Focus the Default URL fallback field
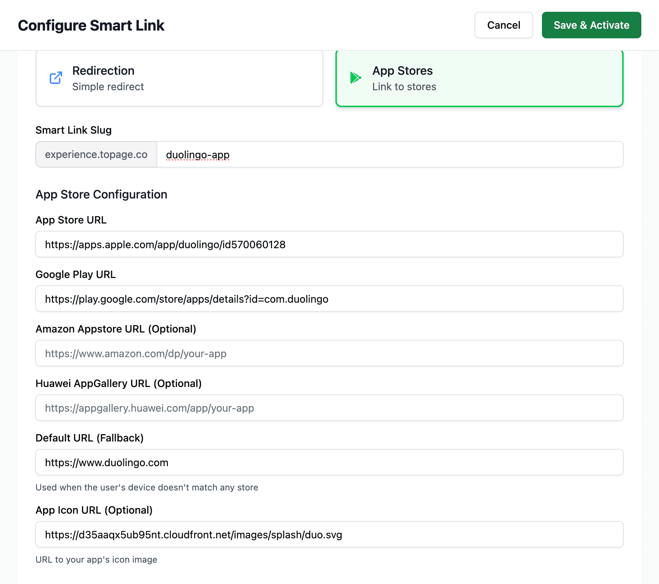Screen dimensions: 659x584 coord(329,462)
